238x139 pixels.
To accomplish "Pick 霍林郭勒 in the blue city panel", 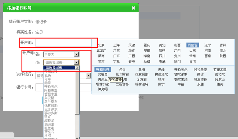I will coord(103,84).
